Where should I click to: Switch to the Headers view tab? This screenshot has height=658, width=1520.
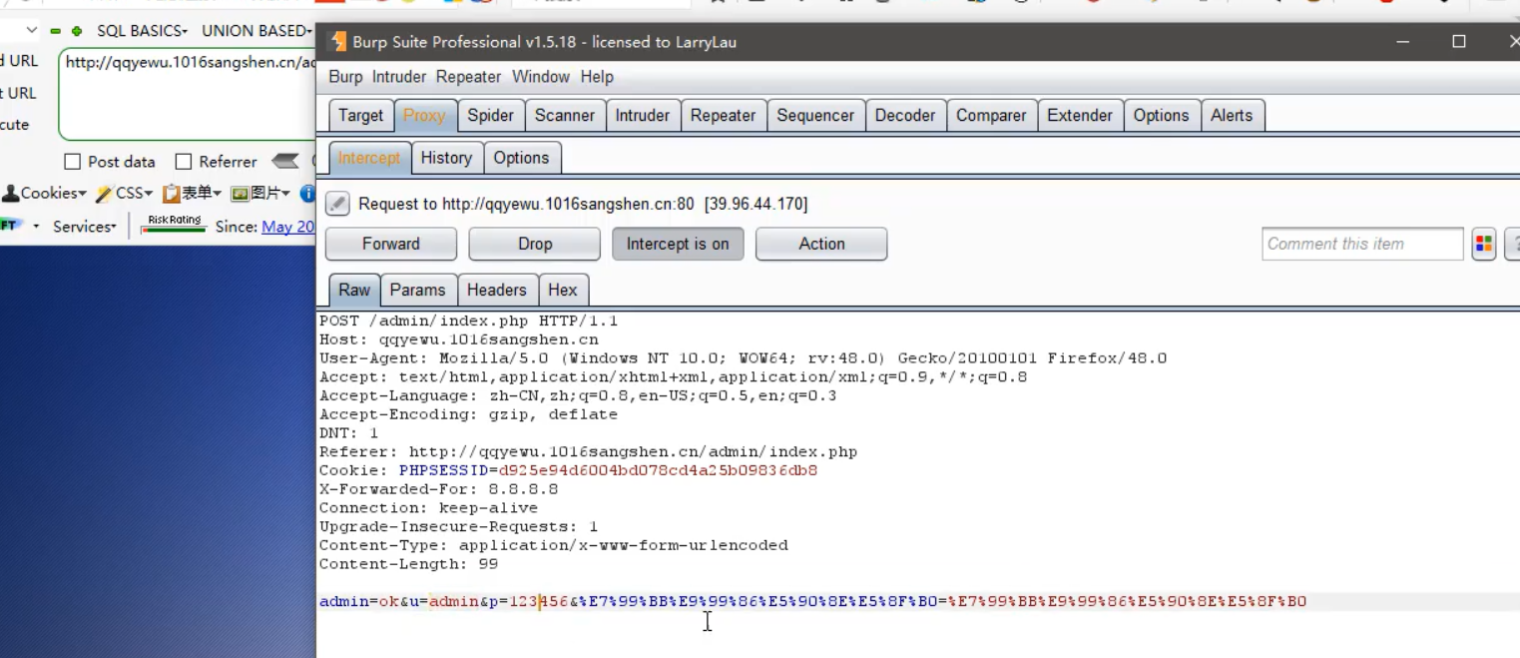click(x=496, y=290)
